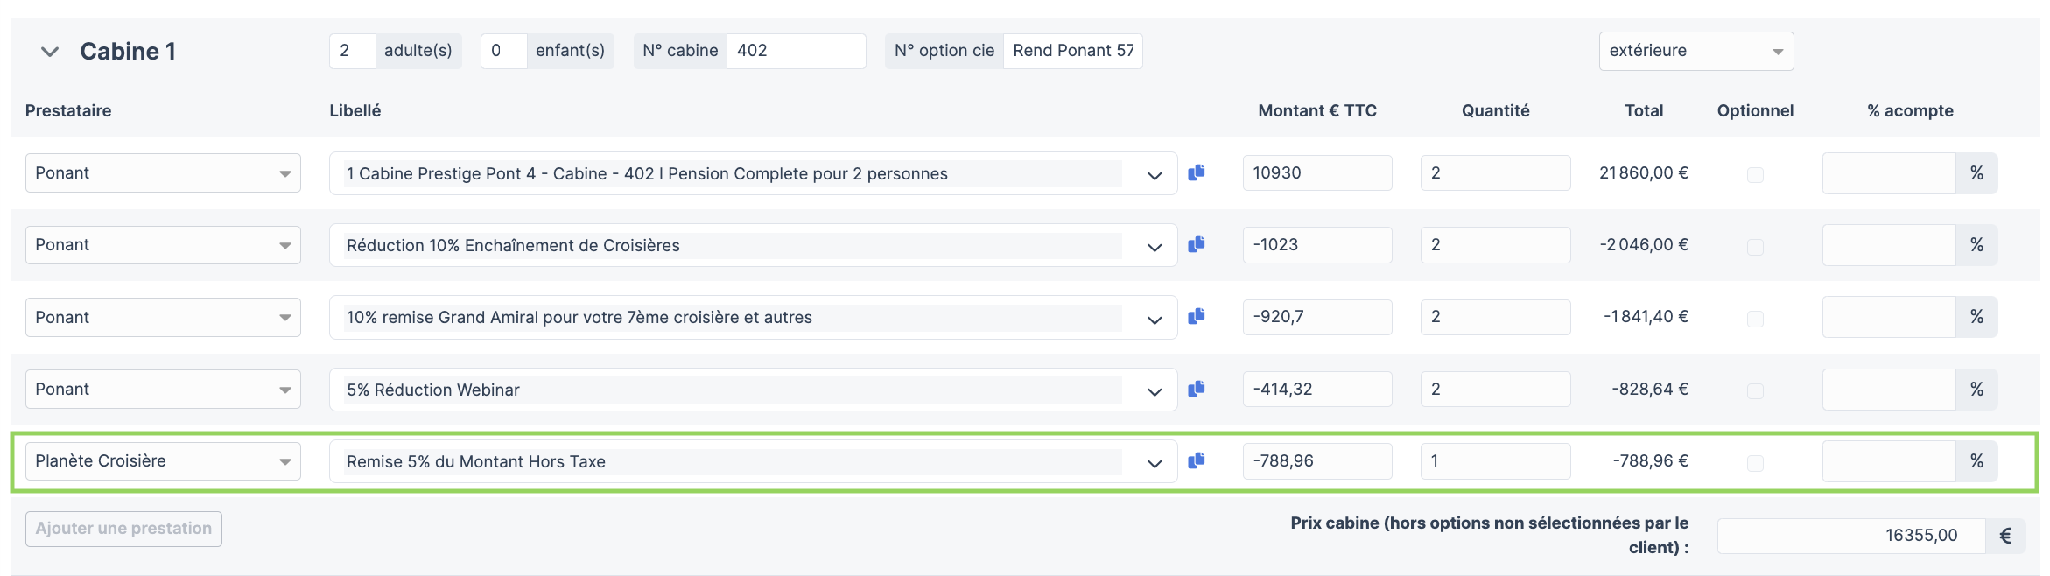Click the Optionnel column header

tap(1755, 110)
